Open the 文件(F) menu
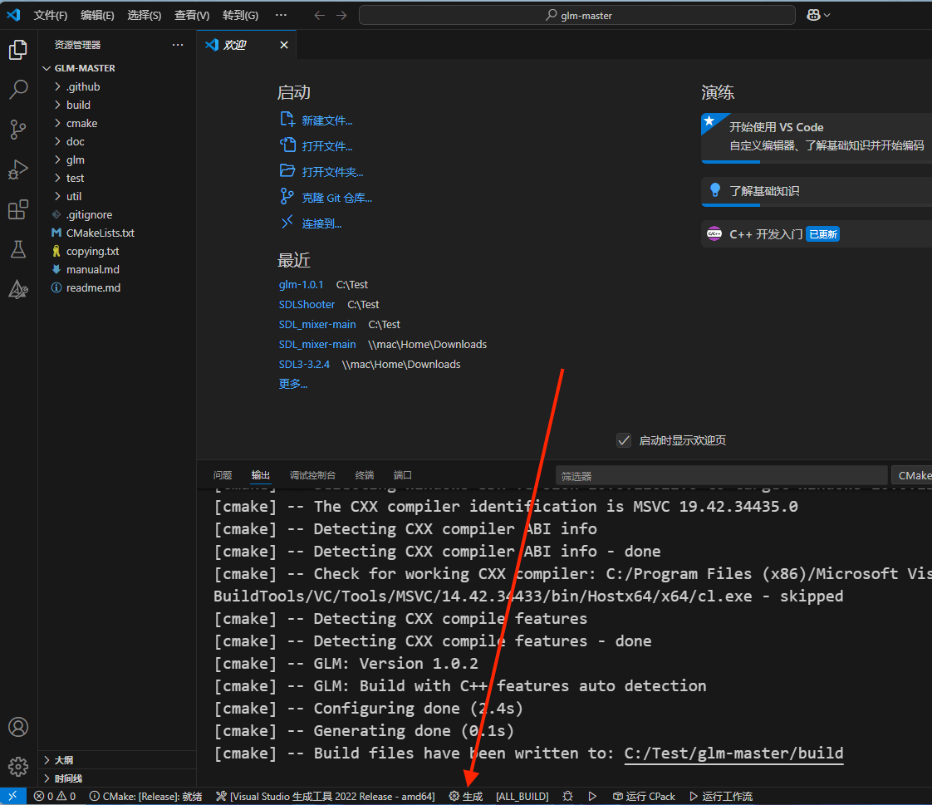 (50, 15)
